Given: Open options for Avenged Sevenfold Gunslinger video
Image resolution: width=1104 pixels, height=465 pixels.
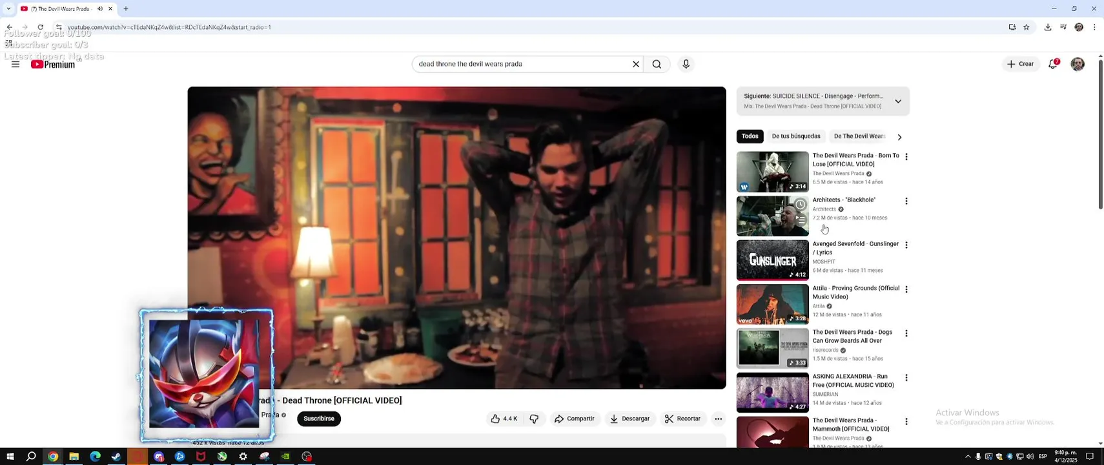Looking at the screenshot, I should coord(906,245).
